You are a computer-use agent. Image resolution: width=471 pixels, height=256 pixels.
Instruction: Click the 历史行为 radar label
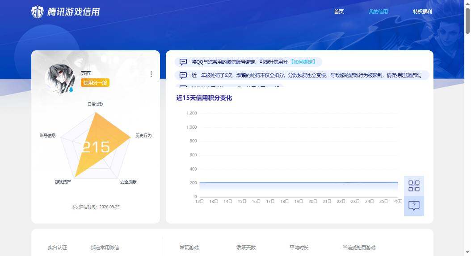pos(143,135)
